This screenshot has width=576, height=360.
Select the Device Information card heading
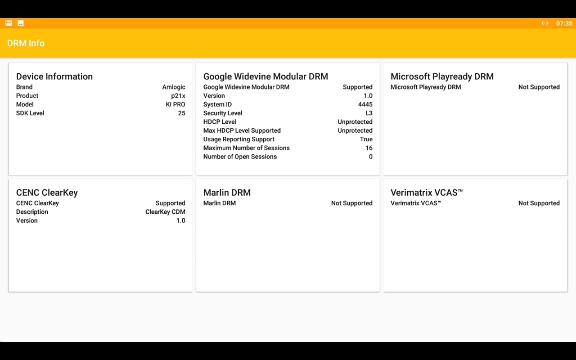[x=54, y=76]
